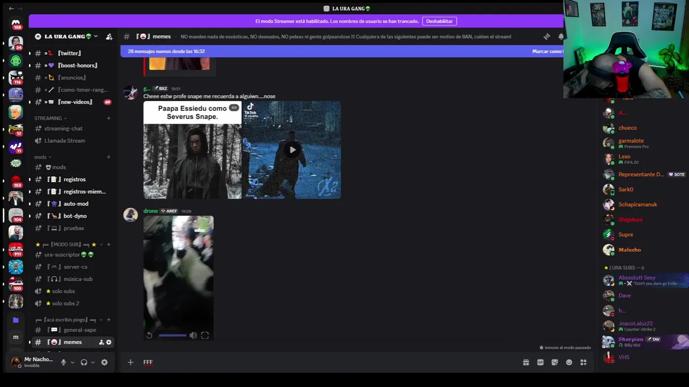Open the registros channel
Image resolution: width=689 pixels, height=387 pixels.
(x=71, y=180)
